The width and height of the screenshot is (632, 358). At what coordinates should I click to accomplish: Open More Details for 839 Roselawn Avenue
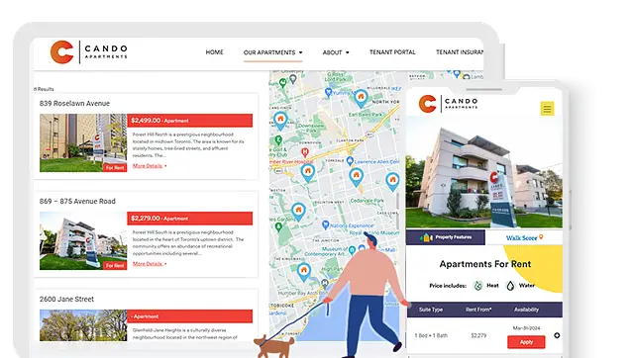click(x=150, y=166)
